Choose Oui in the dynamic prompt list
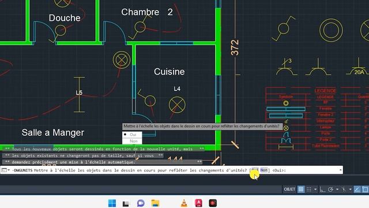Screen dimensions: 369x208 [132, 135]
